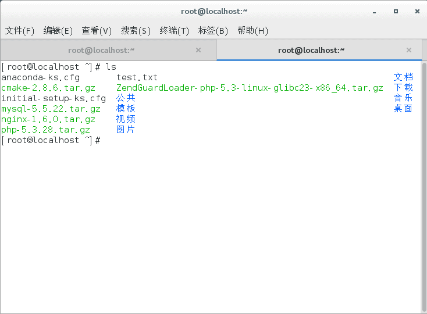Click the 图片 directory name
Screen dimensions: 427x314
(x=126, y=130)
